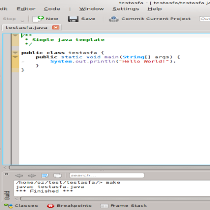Click the "Hello World!" string literal
210x210 pixels.
(x=144, y=61)
